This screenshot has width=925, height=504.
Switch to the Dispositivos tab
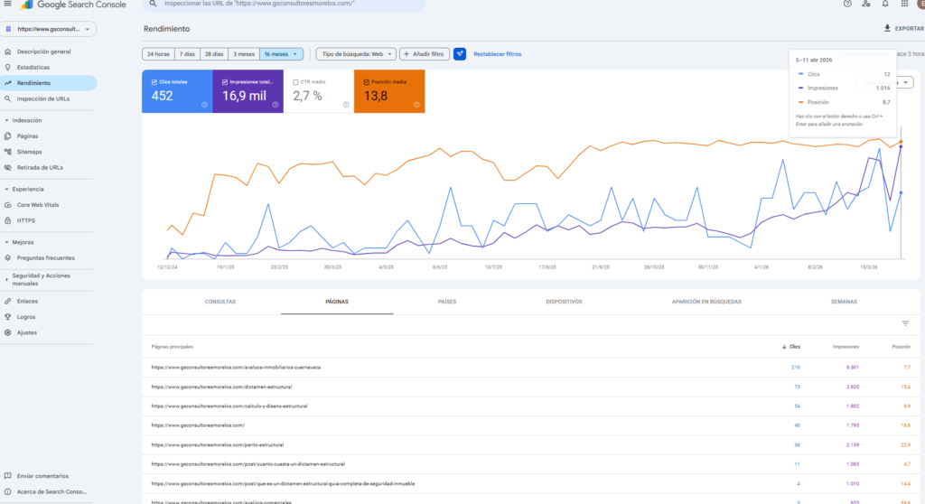564,302
